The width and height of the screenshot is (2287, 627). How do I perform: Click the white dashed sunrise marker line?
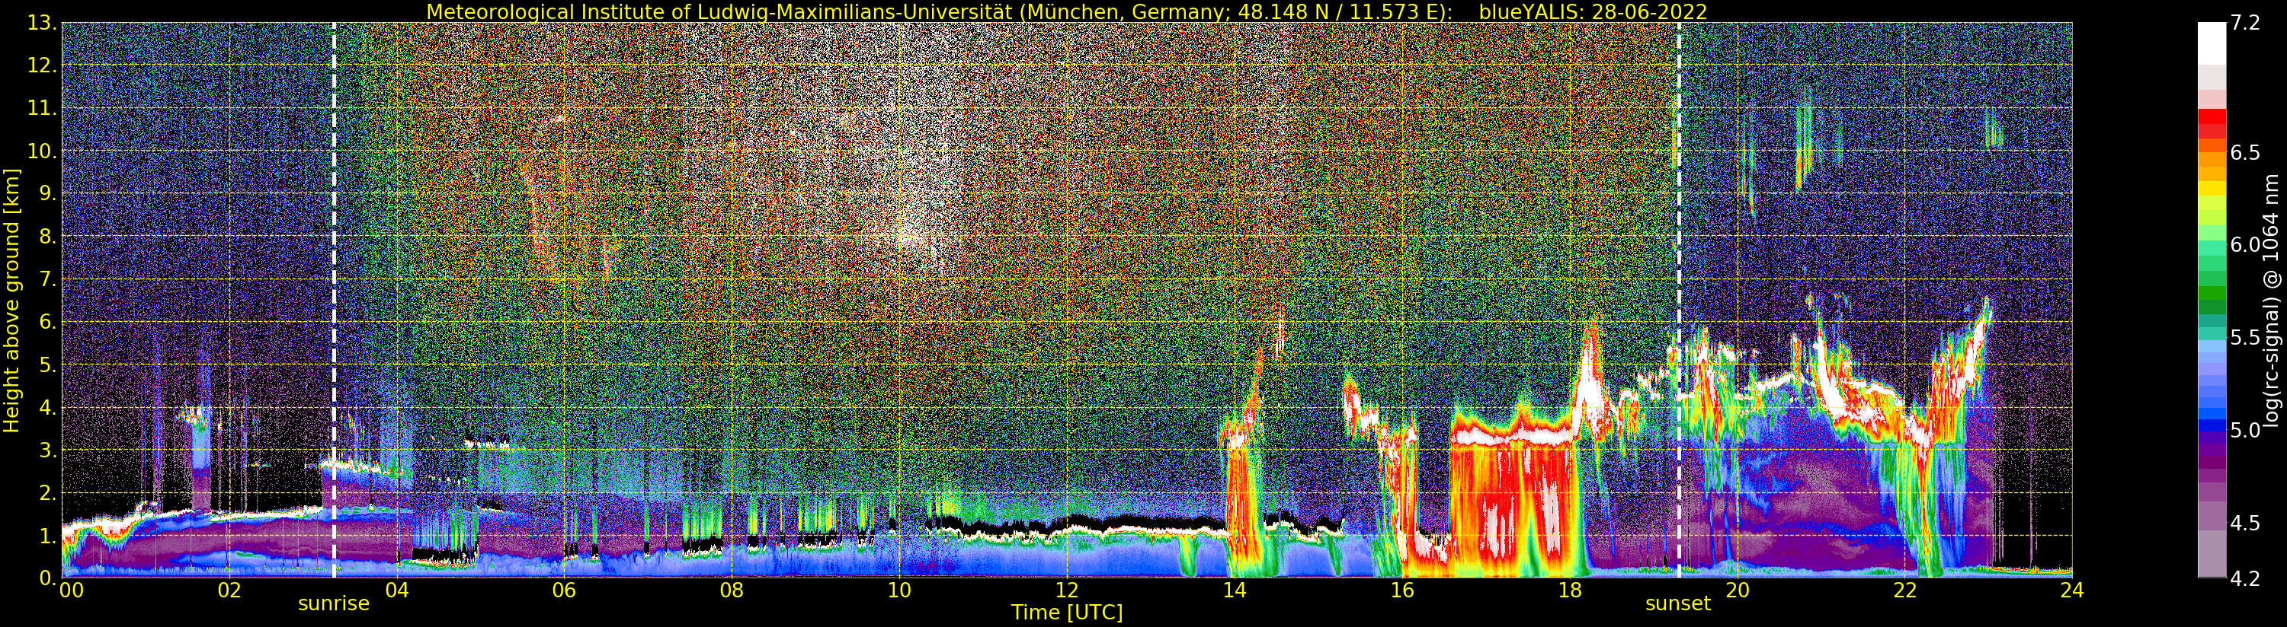click(334, 301)
